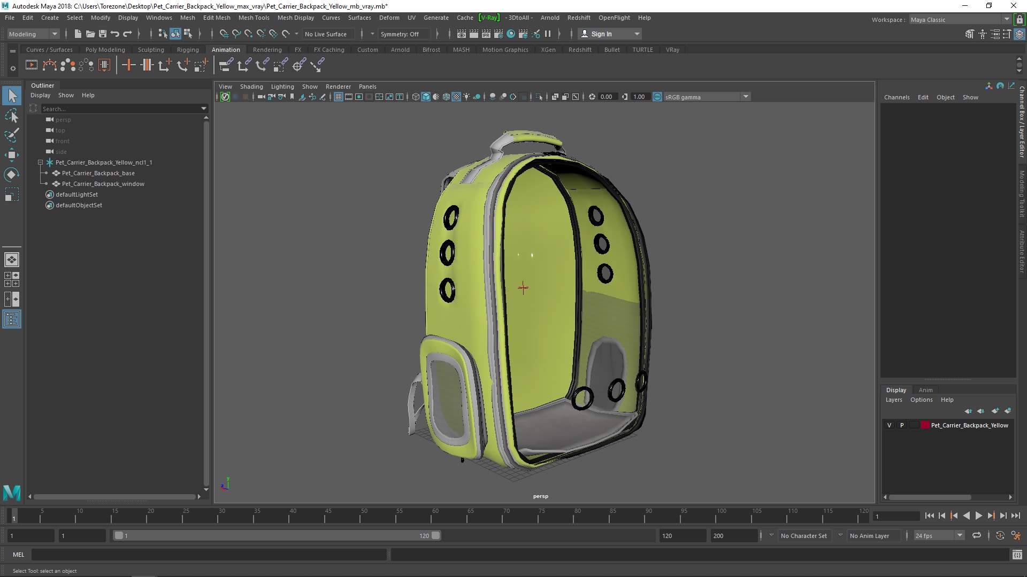Image resolution: width=1027 pixels, height=577 pixels.
Task: Toggle Use All Lights in viewport
Action: coord(466,97)
